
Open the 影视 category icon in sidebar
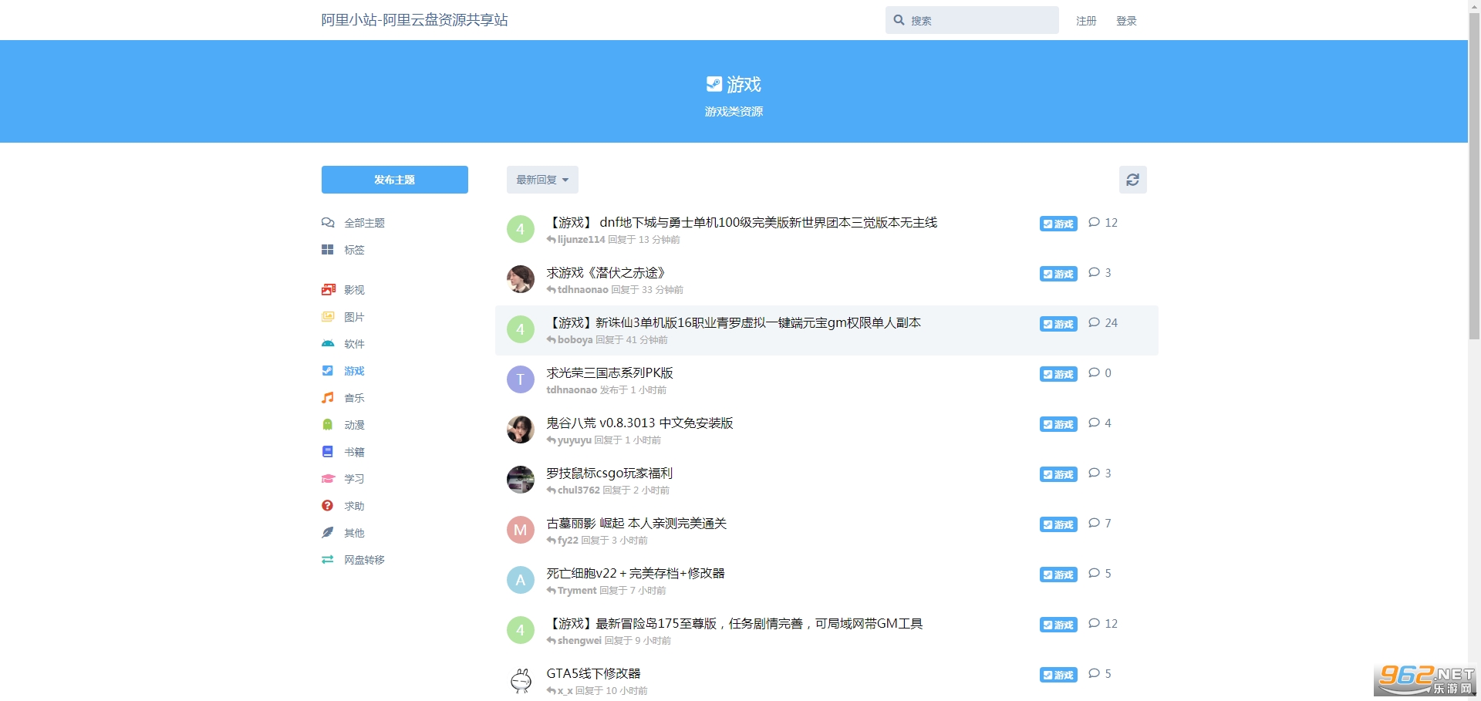328,290
